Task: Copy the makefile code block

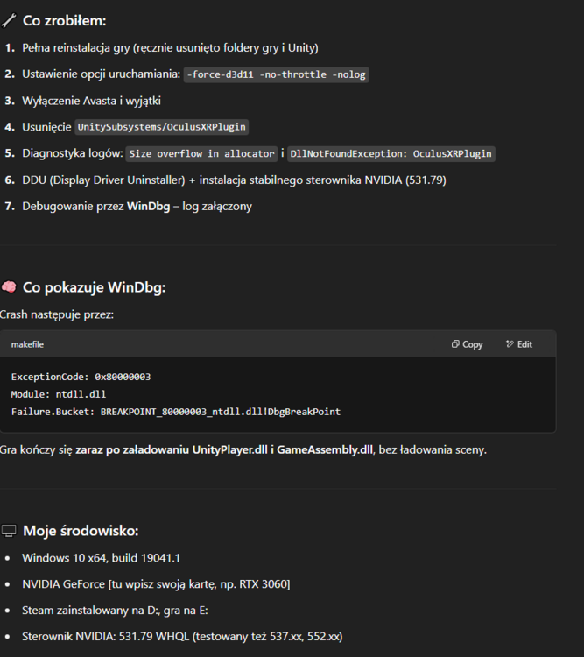Action: [x=467, y=344]
